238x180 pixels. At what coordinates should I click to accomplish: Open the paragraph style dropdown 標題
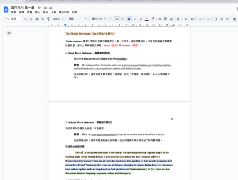pos(77,19)
